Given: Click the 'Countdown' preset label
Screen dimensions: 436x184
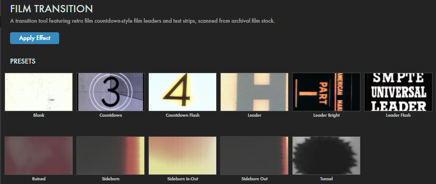Looking at the screenshot, I should pos(111,115).
